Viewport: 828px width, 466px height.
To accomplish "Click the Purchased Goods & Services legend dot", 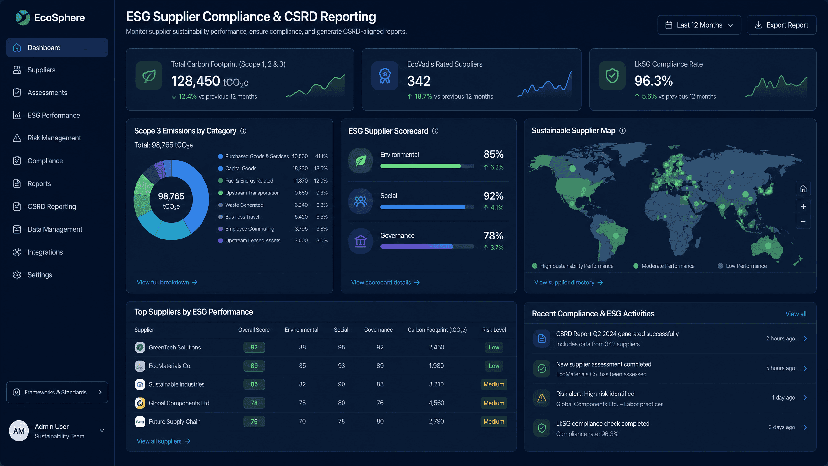I will click(x=220, y=156).
